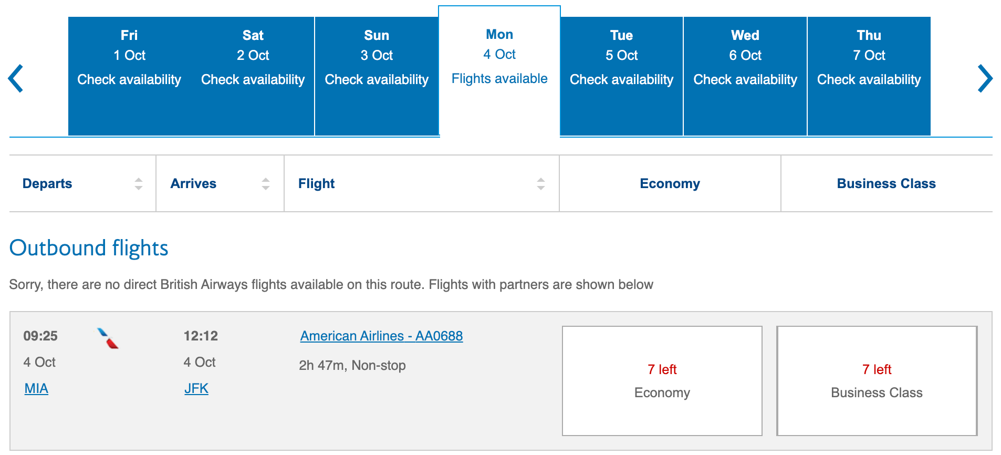Image resolution: width=1001 pixels, height=455 pixels.
Task: Click the sort arrows beside Departs
Action: tap(139, 183)
